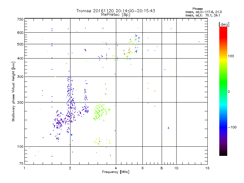
Task: Click the '750' y-axis tick label
Action: point(20,19)
